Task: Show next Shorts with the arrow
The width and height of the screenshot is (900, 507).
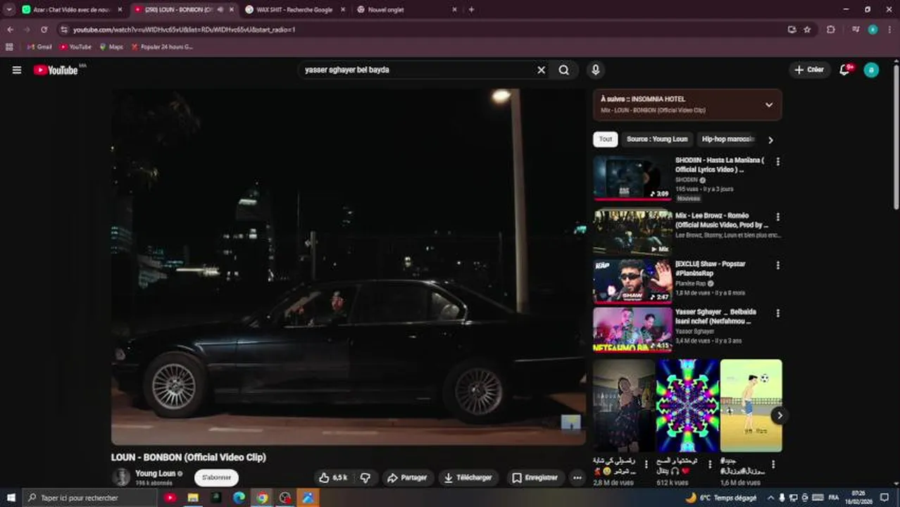Action: pos(780,415)
